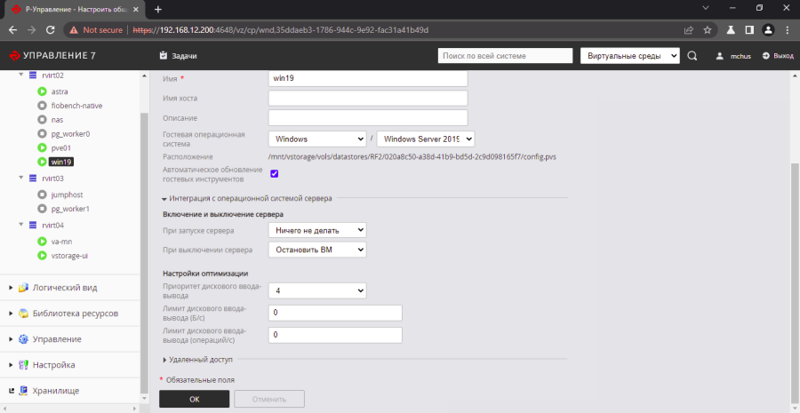800x413 pixels.
Task: Click the running status icon beside astra
Action: (x=42, y=91)
